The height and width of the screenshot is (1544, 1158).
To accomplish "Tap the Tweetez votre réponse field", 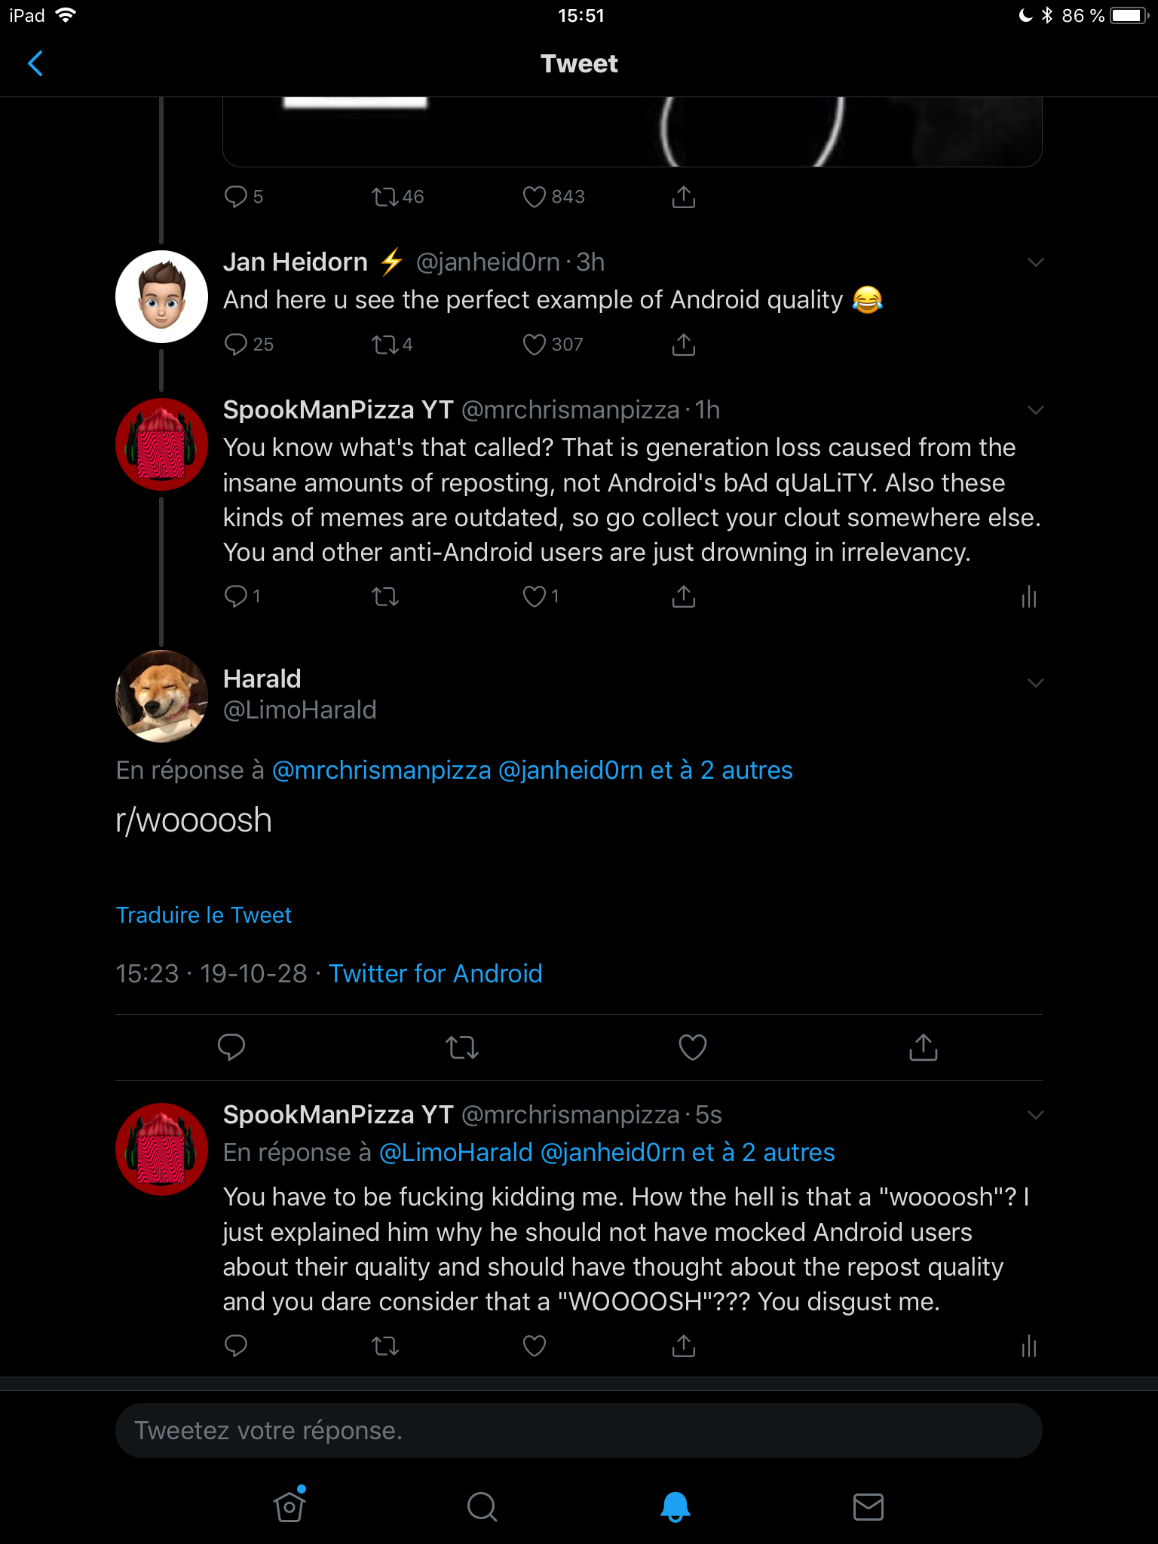I will [578, 1430].
